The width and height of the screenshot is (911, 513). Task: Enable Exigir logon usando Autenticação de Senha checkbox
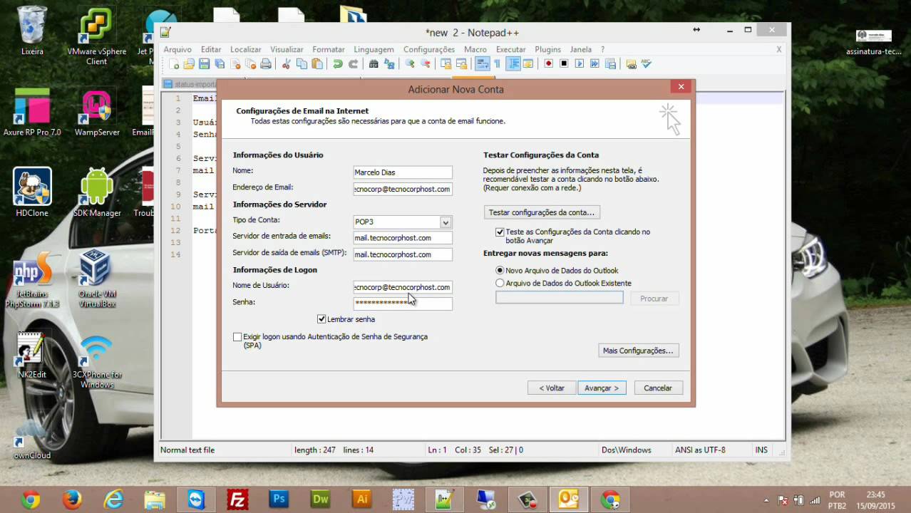[237, 337]
